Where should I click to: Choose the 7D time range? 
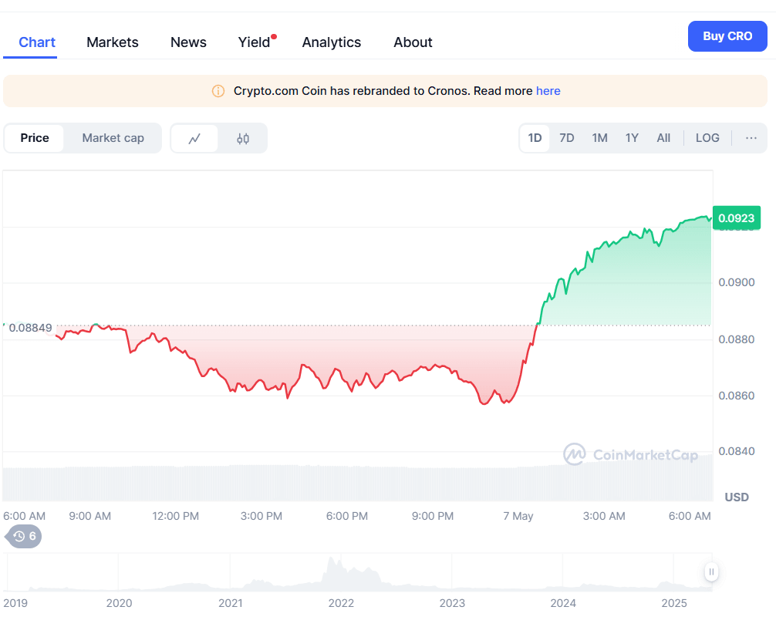point(567,138)
